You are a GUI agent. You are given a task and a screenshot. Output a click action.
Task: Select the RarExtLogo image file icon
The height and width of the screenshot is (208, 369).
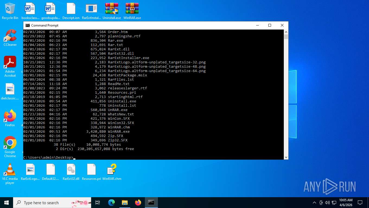(30, 172)
